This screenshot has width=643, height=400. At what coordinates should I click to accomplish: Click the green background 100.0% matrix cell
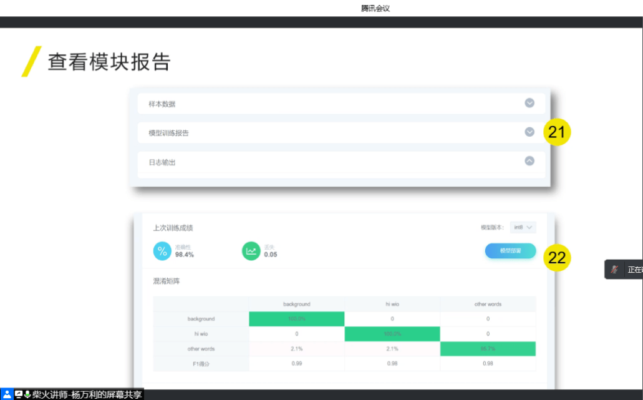point(296,319)
